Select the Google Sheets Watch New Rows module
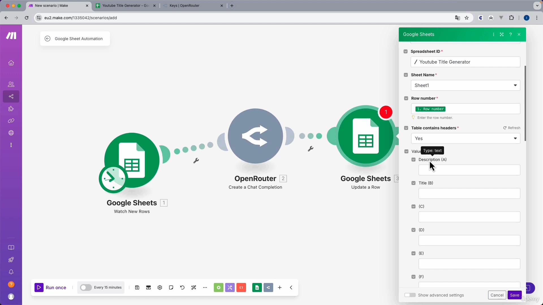Viewport: 543px width, 305px height. (x=132, y=160)
